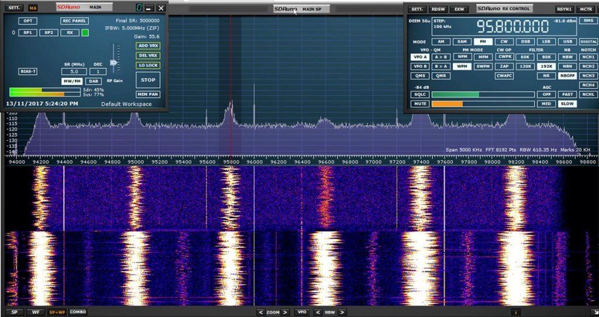Select the MW/FM filter option
Image resolution: width=599 pixels, height=317 pixels.
tap(72, 81)
